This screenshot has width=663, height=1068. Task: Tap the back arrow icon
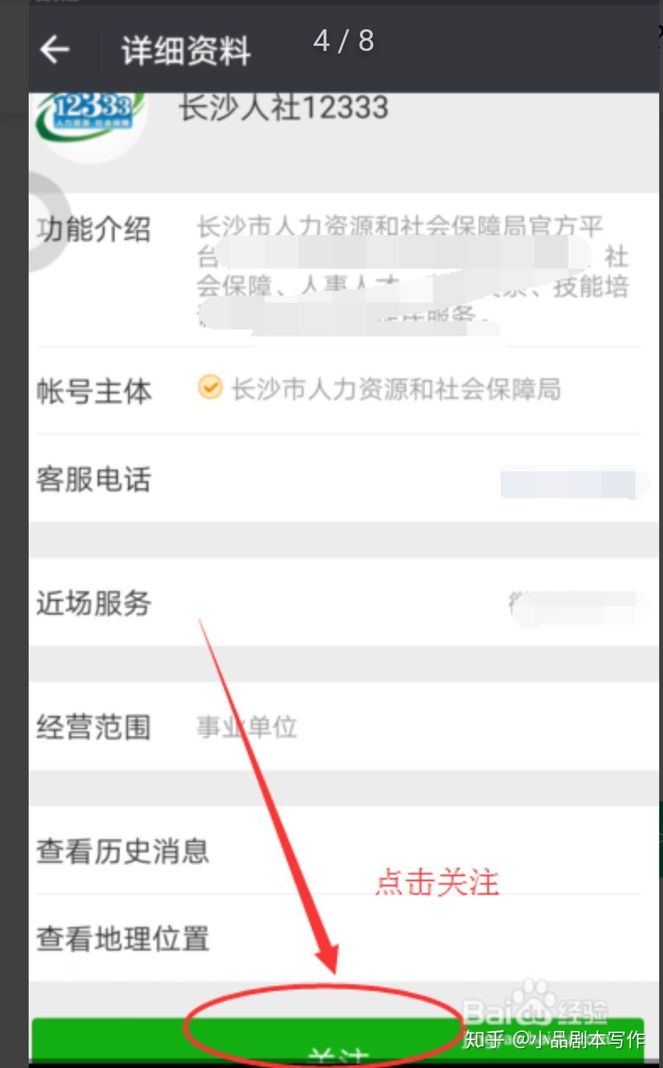point(55,50)
